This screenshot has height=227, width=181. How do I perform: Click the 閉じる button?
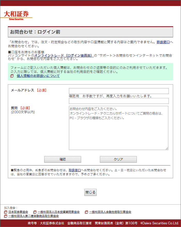click(90, 192)
